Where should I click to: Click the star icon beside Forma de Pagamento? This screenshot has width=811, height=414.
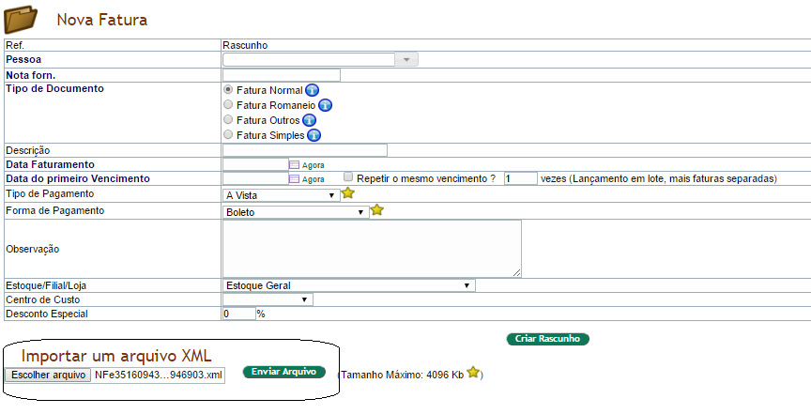377,210
